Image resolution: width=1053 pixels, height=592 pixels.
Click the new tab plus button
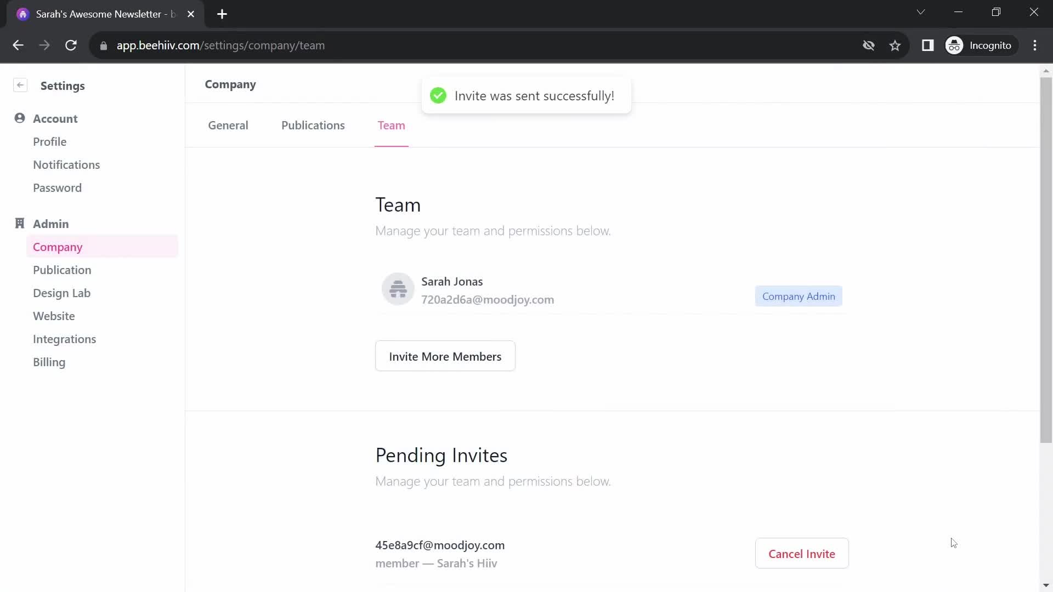pyautogui.click(x=222, y=14)
